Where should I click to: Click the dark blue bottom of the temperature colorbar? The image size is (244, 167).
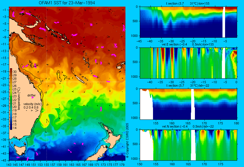tap(11, 128)
